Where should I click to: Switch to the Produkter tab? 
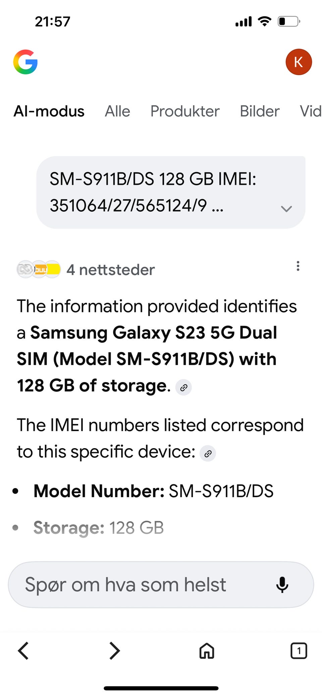tap(185, 111)
